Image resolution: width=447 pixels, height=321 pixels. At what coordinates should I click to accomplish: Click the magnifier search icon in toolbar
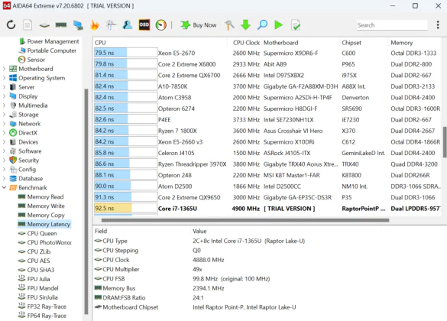(262, 25)
